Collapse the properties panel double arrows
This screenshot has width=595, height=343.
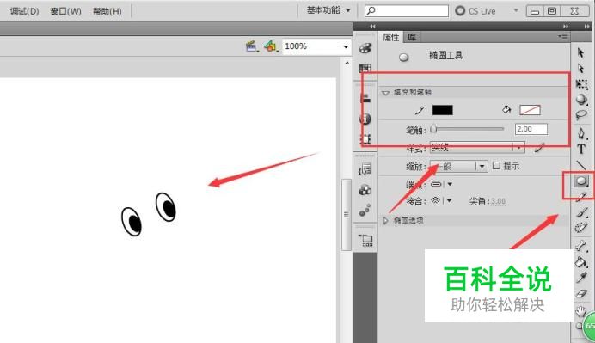[x=566, y=26]
